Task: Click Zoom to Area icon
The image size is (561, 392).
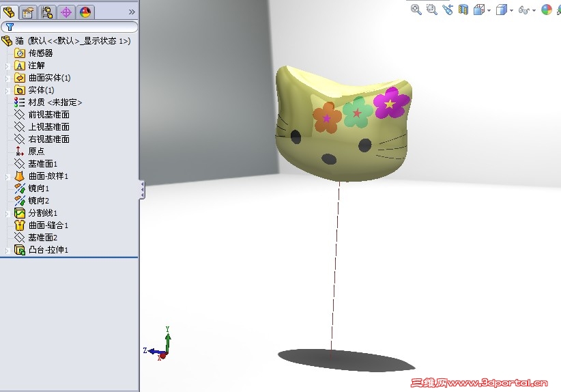Action: pos(432,10)
